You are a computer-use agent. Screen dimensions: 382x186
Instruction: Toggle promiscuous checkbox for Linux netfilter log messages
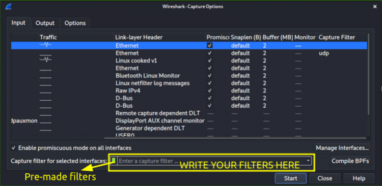coord(210,83)
